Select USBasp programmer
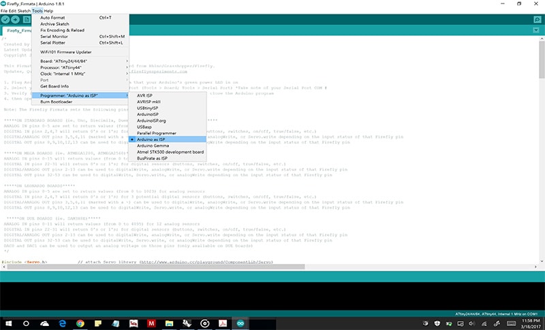The image size is (545, 330). click(x=168, y=127)
